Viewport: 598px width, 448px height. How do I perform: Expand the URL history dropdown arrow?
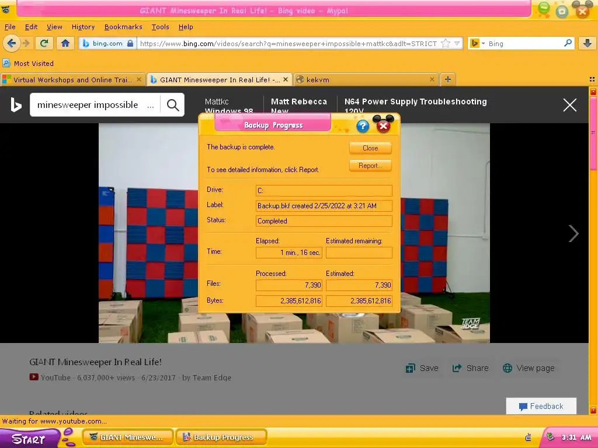457,43
